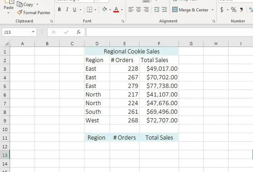Apply Borders to selected cell
Viewport: 253px width, 172px height.
point(90,10)
